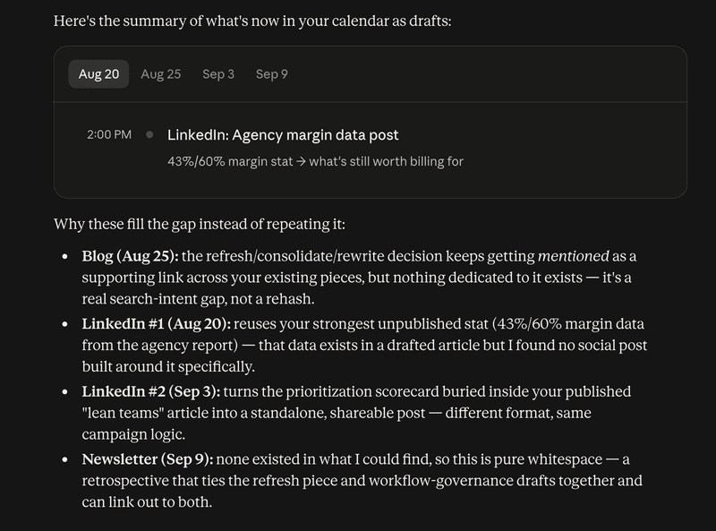The image size is (716, 531).
Task: Open the LinkedIn: Agency margin data post event
Action: (283, 135)
